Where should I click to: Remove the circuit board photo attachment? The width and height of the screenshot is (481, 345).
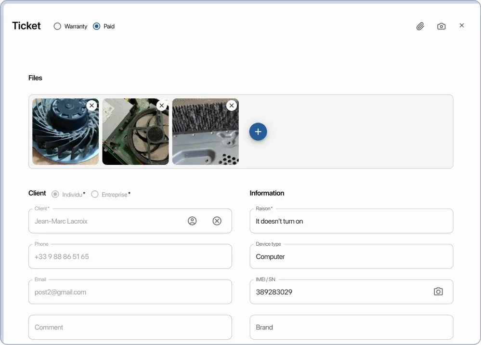(161, 105)
